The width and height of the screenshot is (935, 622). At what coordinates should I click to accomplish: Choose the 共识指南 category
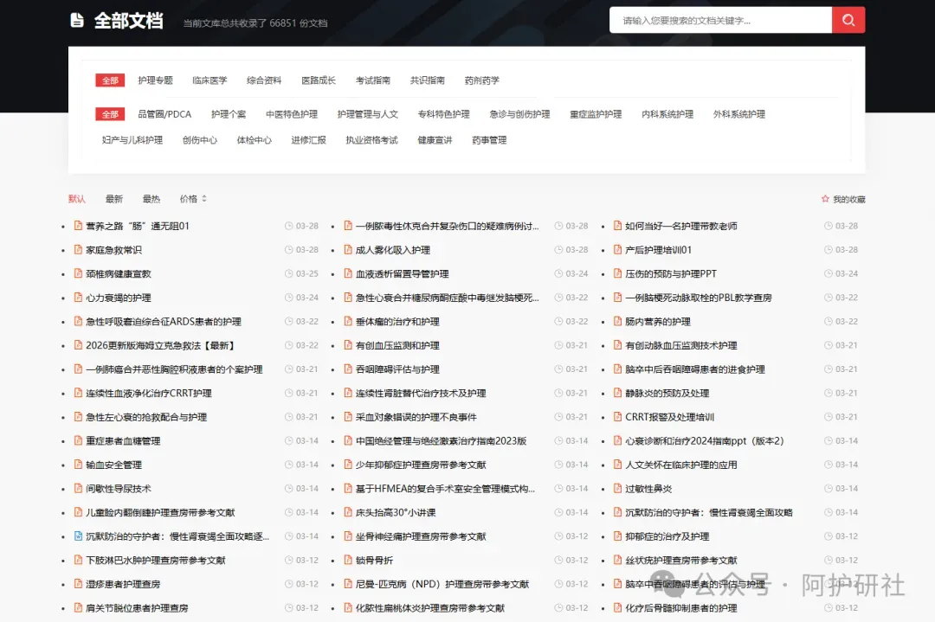pyautogui.click(x=427, y=80)
